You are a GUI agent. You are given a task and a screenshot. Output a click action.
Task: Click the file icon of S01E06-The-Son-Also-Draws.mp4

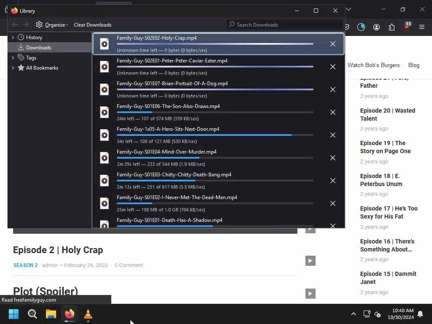[105, 112]
